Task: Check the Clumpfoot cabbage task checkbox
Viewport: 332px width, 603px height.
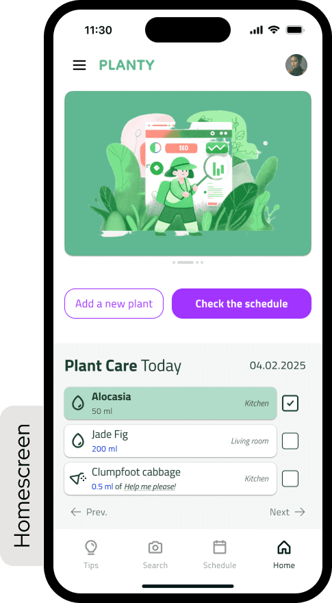Action: (290, 478)
